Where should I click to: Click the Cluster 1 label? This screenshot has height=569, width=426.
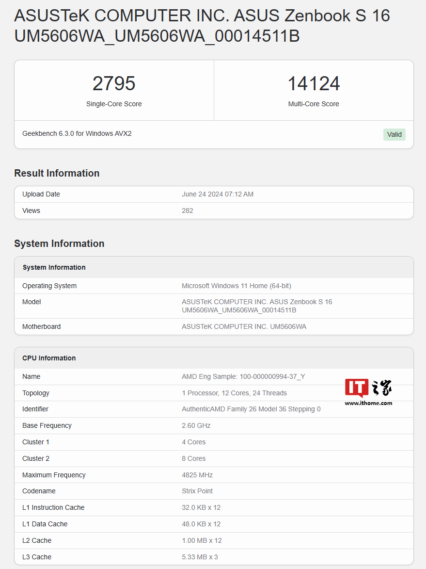[x=35, y=442]
